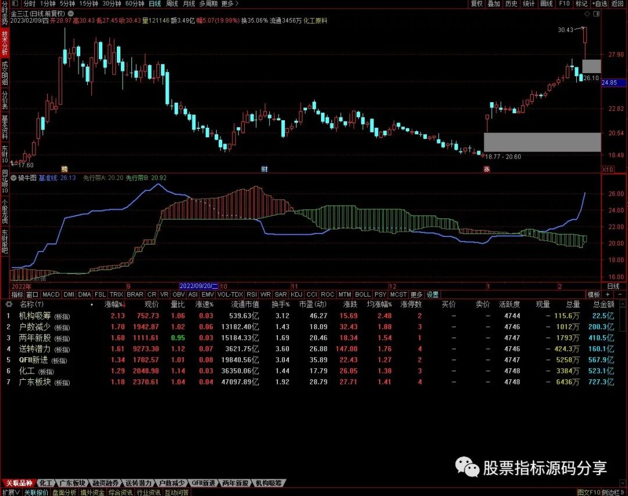Switch indicator to CCI
628x496 pixels.
pos(312,294)
